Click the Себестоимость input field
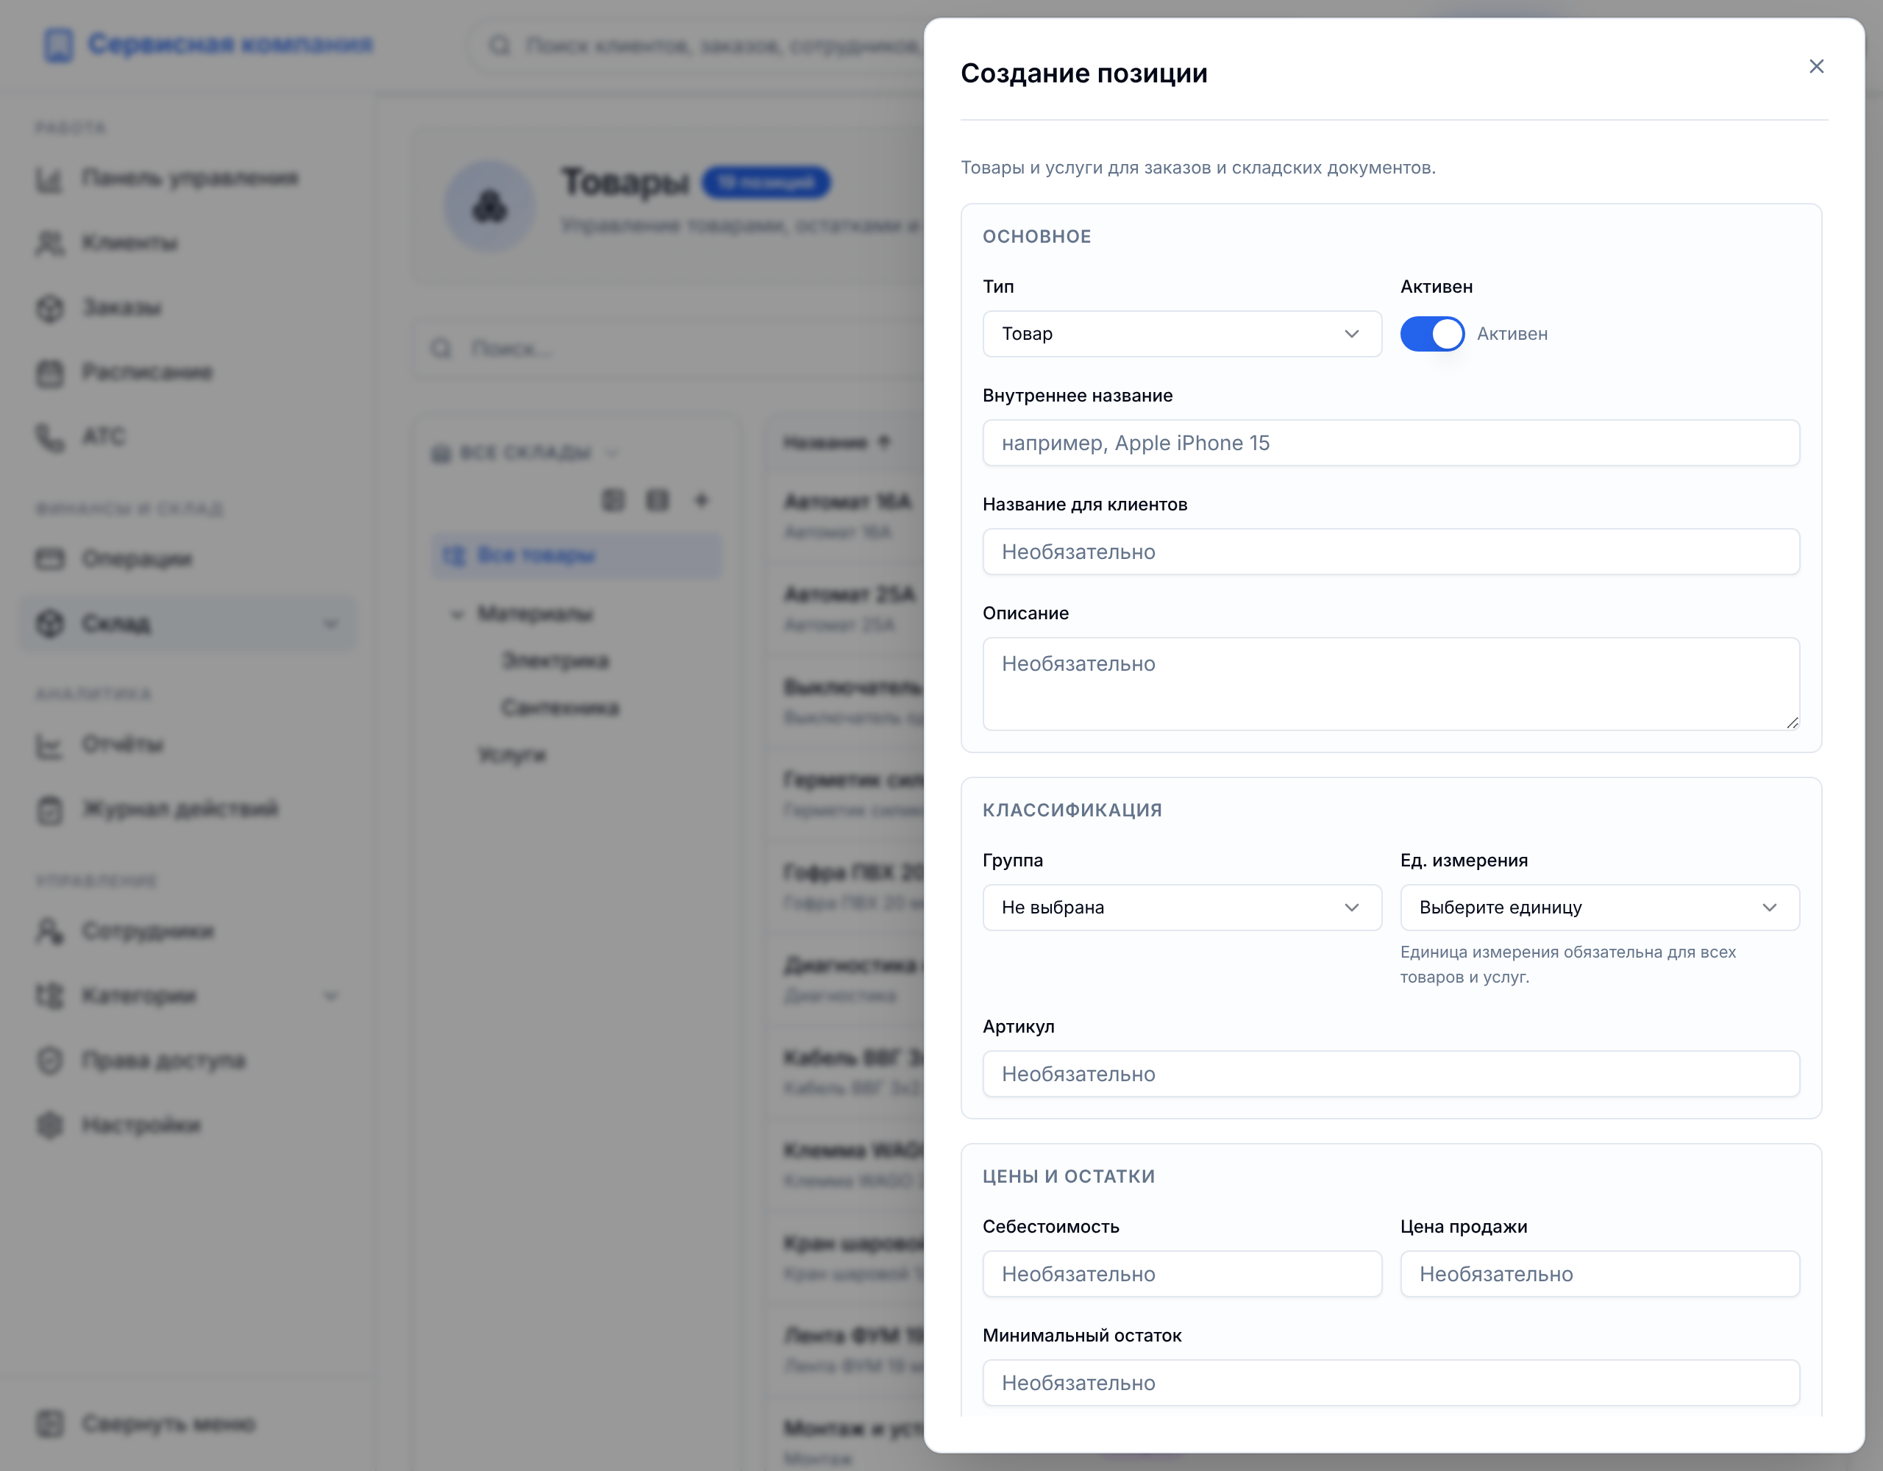 [1182, 1274]
